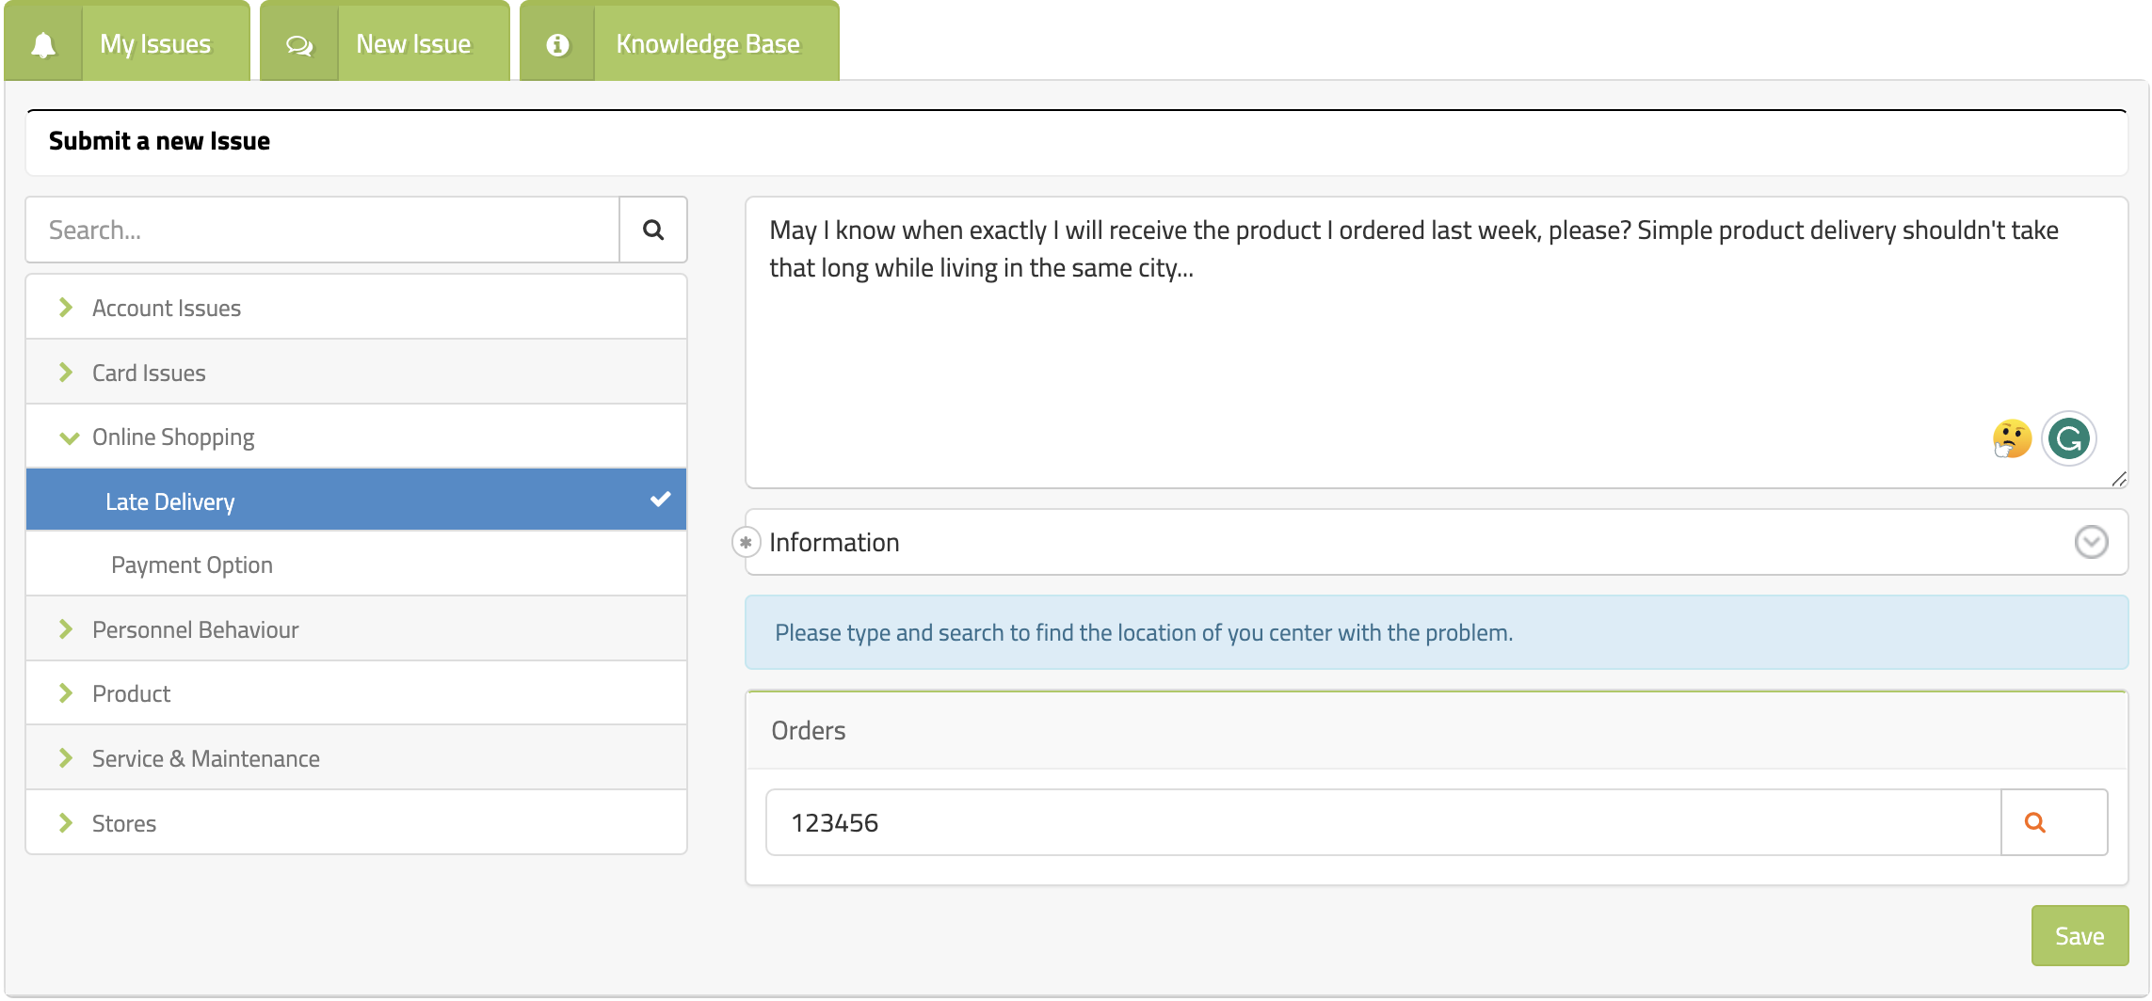Click the Save button
The height and width of the screenshot is (1001, 2152).
tap(2080, 935)
